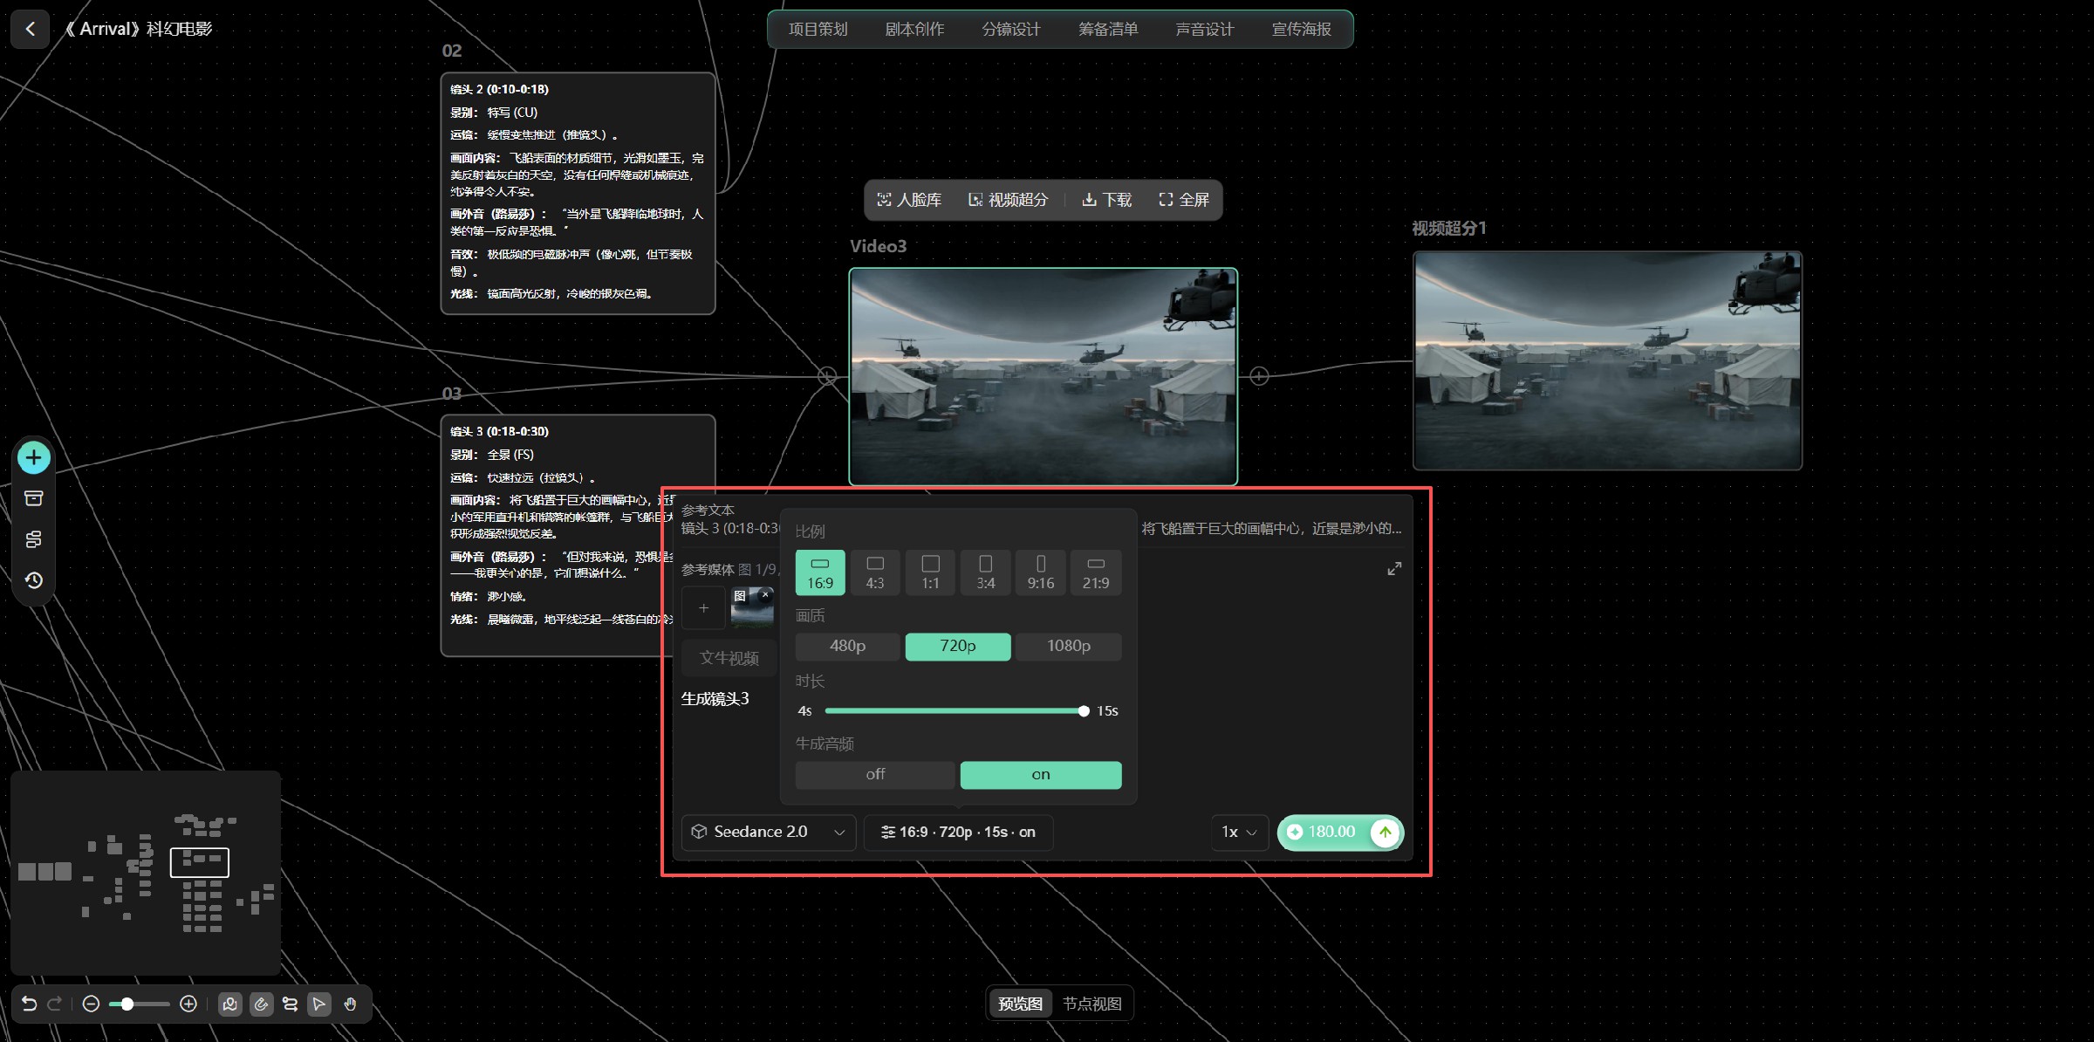Click the 下载 download button
The width and height of the screenshot is (2094, 1042).
pyautogui.click(x=1106, y=200)
